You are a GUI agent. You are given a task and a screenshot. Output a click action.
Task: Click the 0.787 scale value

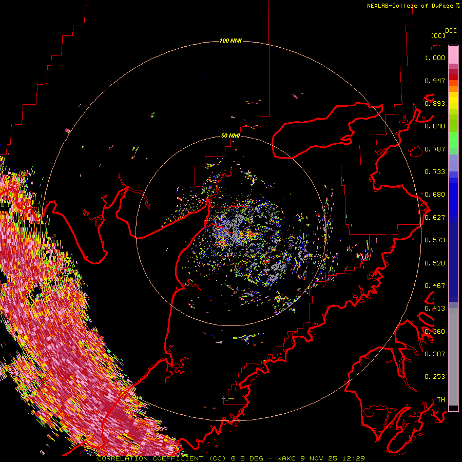point(435,149)
